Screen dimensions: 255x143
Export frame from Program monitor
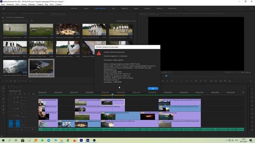(x=221, y=81)
